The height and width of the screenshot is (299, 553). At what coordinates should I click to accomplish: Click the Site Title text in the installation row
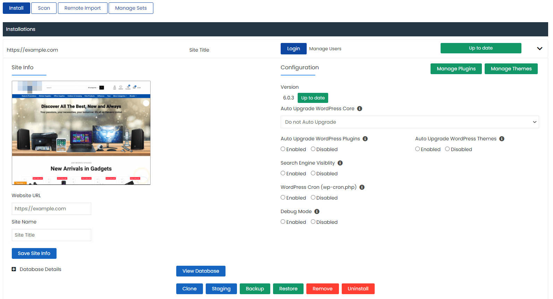(x=199, y=50)
